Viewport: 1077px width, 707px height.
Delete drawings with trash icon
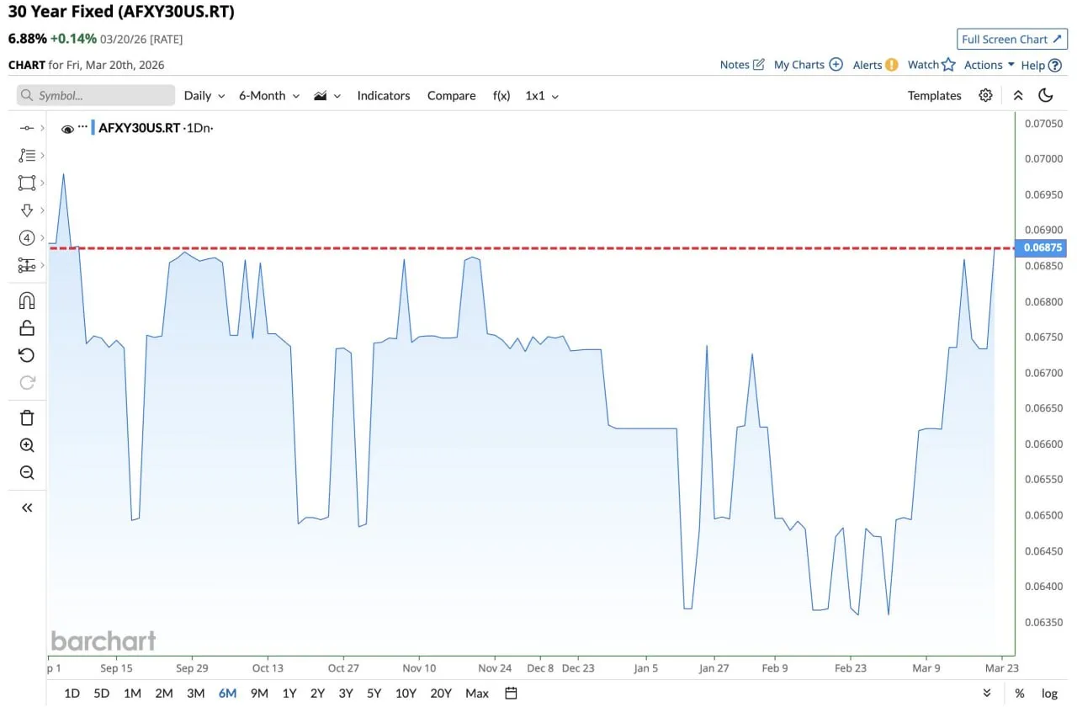point(27,417)
